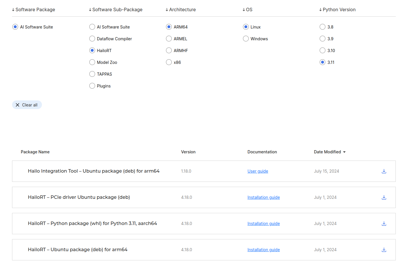Image resolution: width=415 pixels, height=267 pixels.
Task: Download HailoRT Ubuntu deb for arm64
Action: point(384,250)
